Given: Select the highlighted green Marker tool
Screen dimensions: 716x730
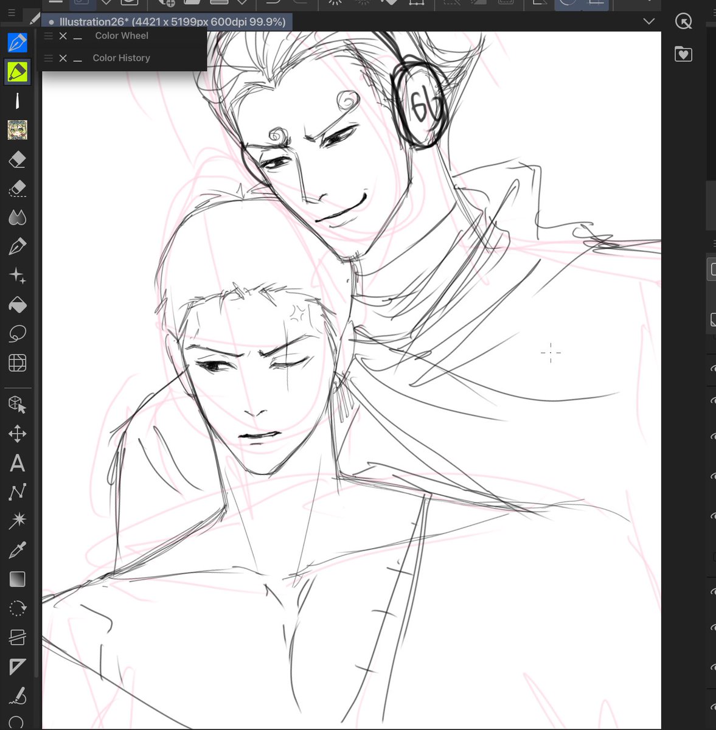Looking at the screenshot, I should (17, 72).
